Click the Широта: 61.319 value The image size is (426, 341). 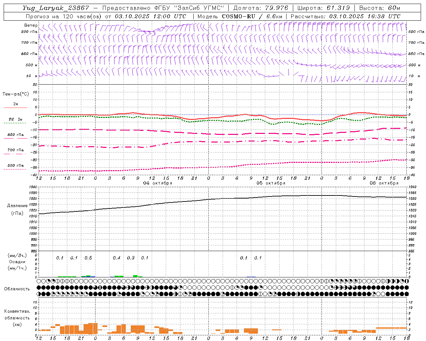[x=323, y=8]
